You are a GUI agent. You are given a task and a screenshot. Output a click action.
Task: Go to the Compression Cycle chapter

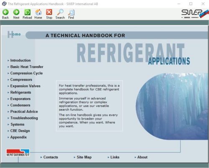pyautogui.click(x=26, y=73)
